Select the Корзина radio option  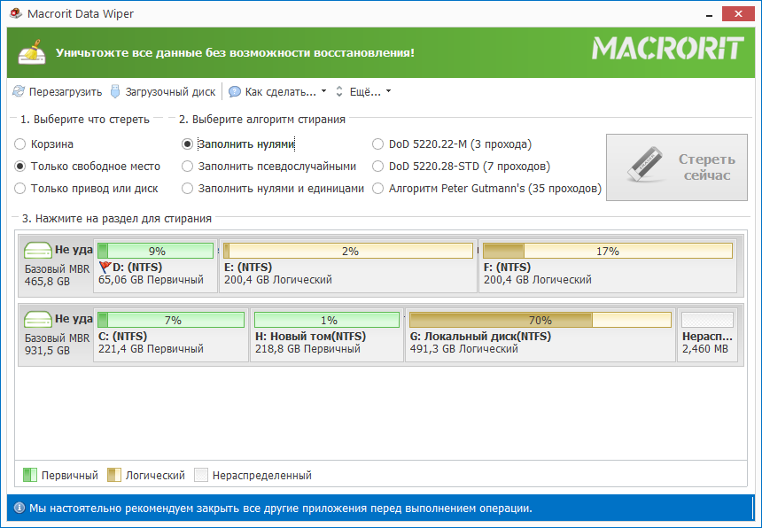click(20, 144)
